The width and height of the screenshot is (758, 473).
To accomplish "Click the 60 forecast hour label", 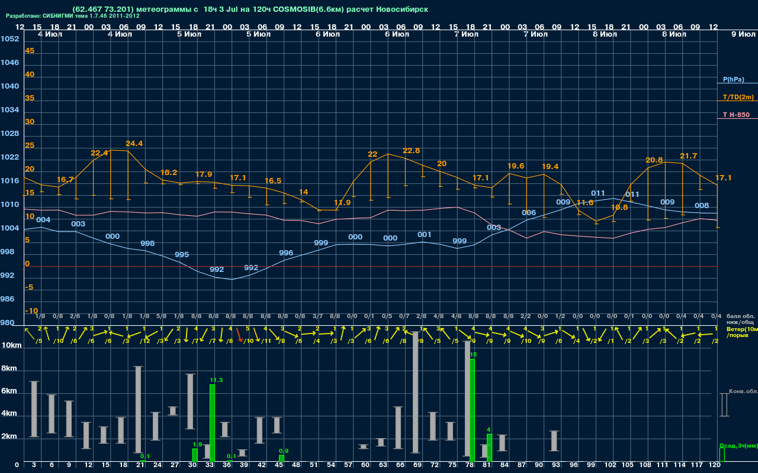I will point(365,465).
